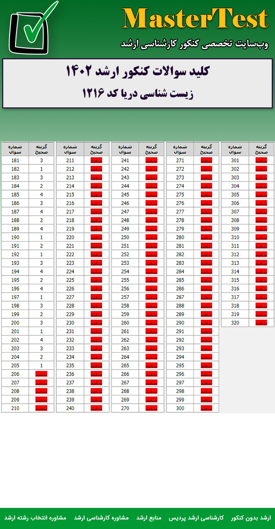Click the MasterTest yellow title text
275x529 pixels.
(x=195, y=19)
